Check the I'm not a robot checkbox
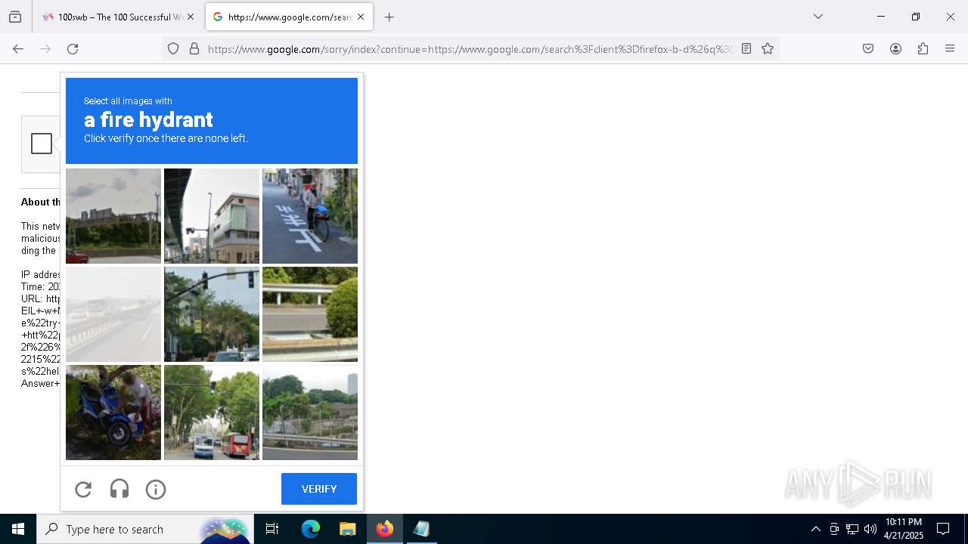 tap(42, 144)
